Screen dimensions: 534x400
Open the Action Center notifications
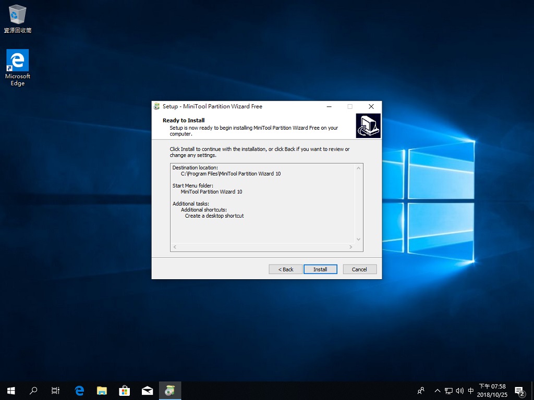coord(520,391)
